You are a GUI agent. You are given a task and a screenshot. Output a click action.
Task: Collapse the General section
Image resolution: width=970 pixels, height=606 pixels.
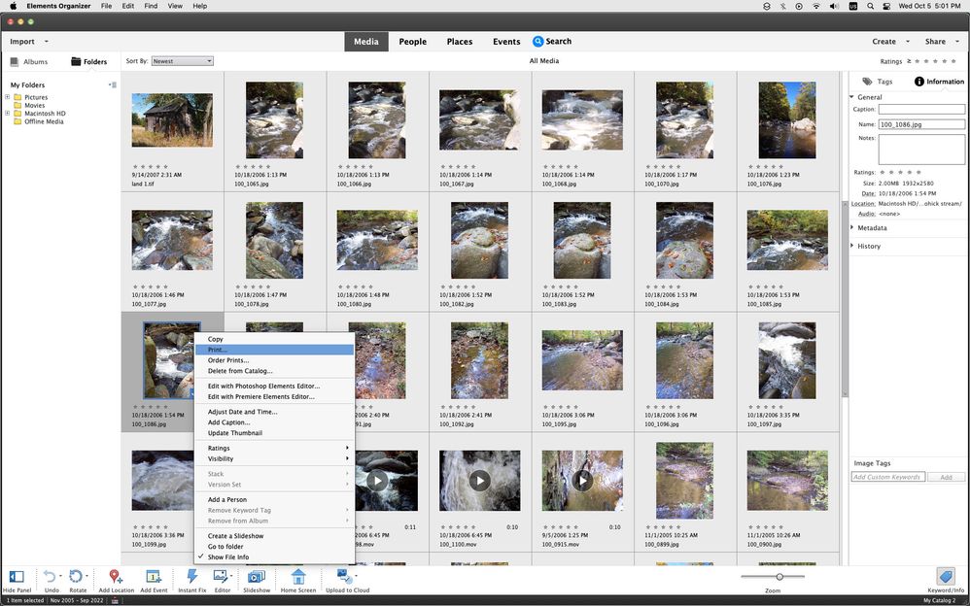851,97
